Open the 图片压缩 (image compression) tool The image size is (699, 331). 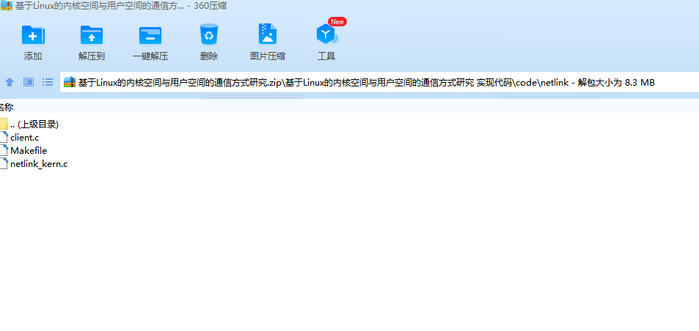coord(268,34)
